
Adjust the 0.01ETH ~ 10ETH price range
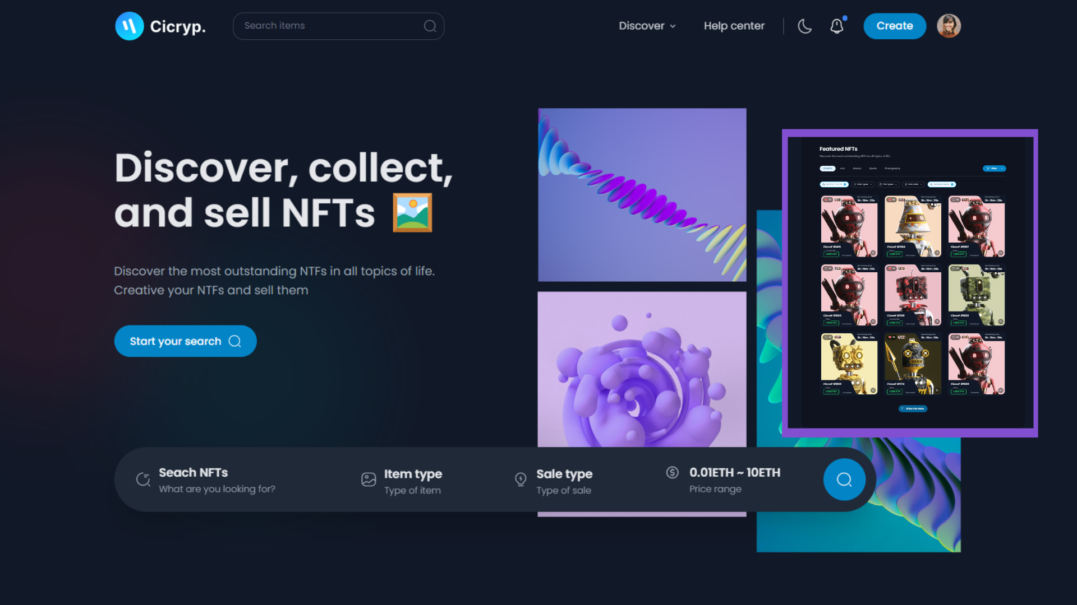pyautogui.click(x=735, y=480)
